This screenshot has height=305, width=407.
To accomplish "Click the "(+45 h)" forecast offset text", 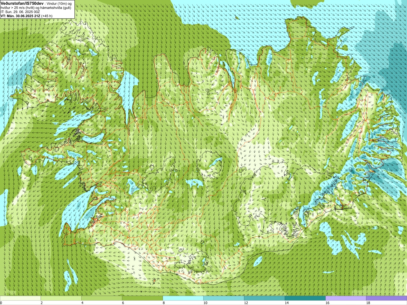I will (47, 16).
